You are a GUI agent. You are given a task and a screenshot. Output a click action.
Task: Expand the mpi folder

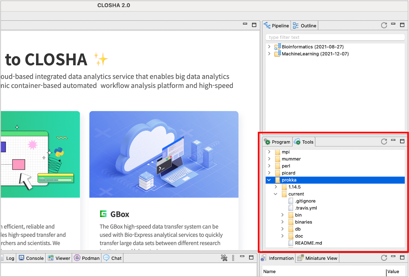269,152
